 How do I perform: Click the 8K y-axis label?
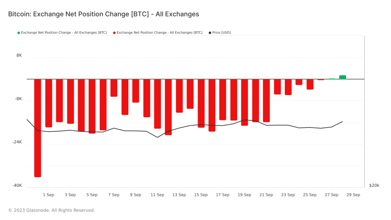[x=19, y=55]
